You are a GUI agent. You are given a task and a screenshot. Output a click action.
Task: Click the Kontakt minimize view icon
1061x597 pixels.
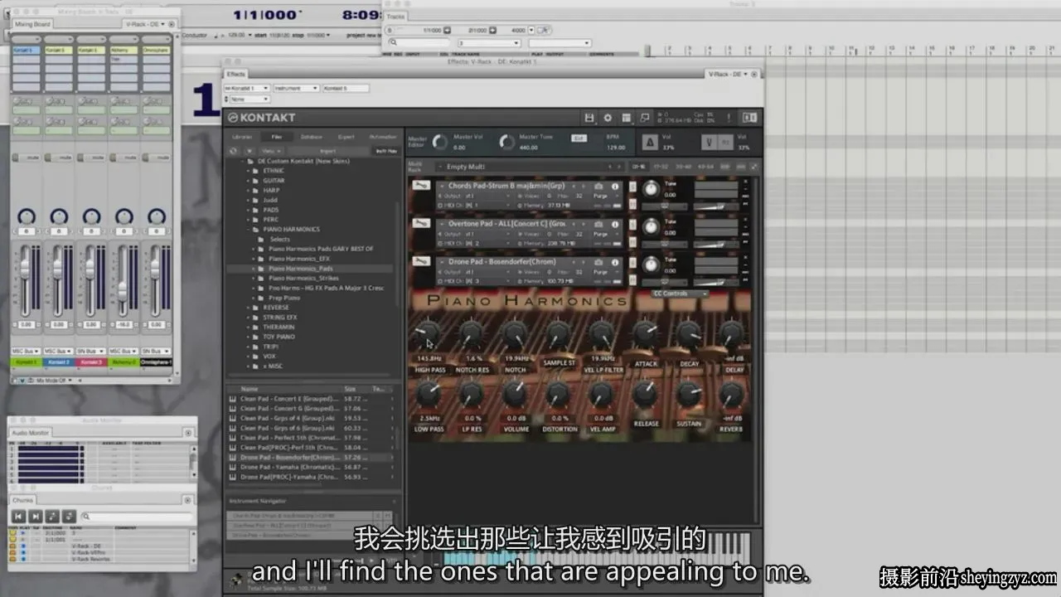pyautogui.click(x=645, y=118)
